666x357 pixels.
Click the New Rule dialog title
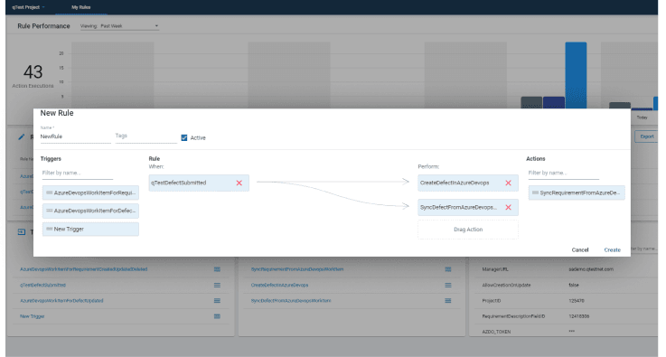pyautogui.click(x=57, y=113)
